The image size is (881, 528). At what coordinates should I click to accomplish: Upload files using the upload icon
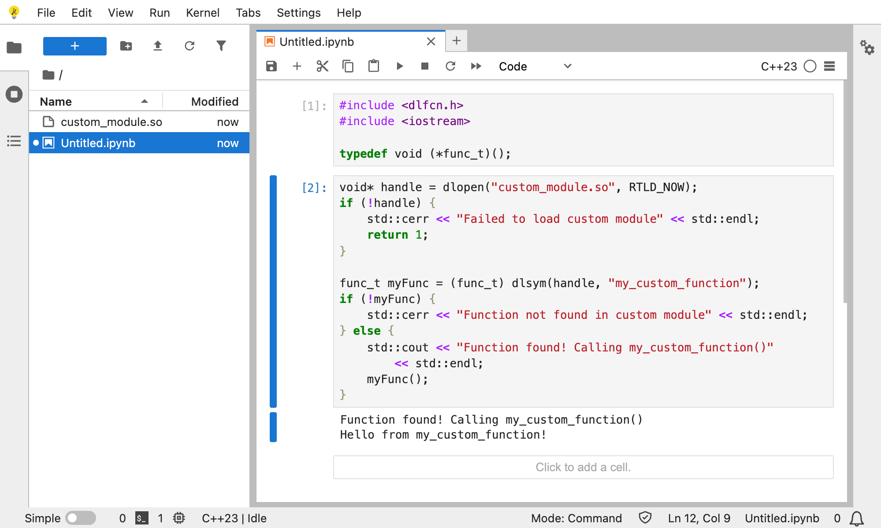pos(158,46)
